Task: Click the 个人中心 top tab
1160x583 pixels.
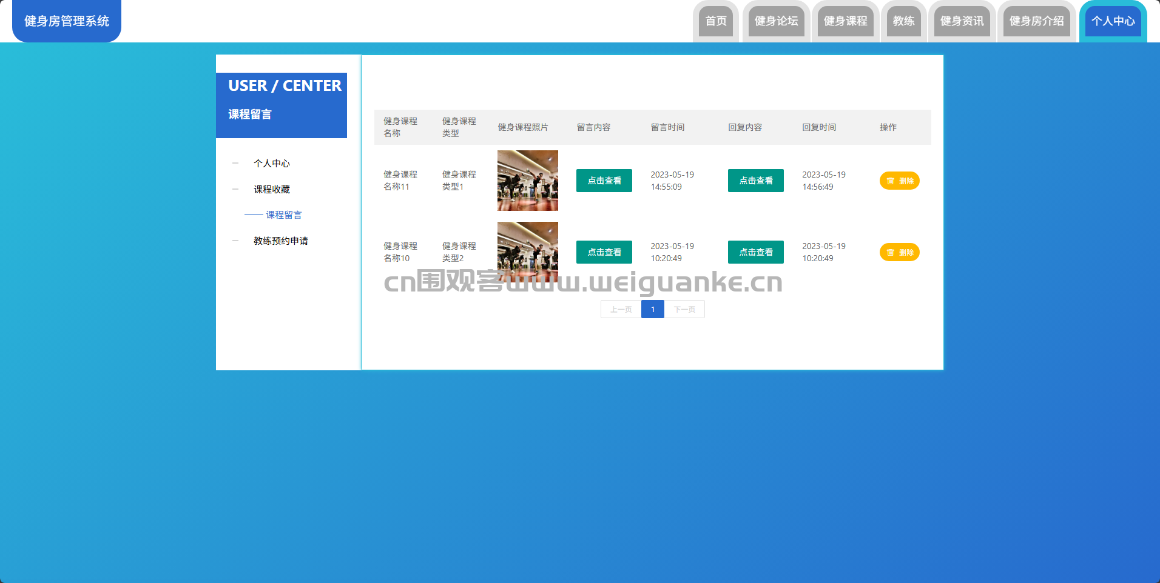Action: (x=1113, y=21)
